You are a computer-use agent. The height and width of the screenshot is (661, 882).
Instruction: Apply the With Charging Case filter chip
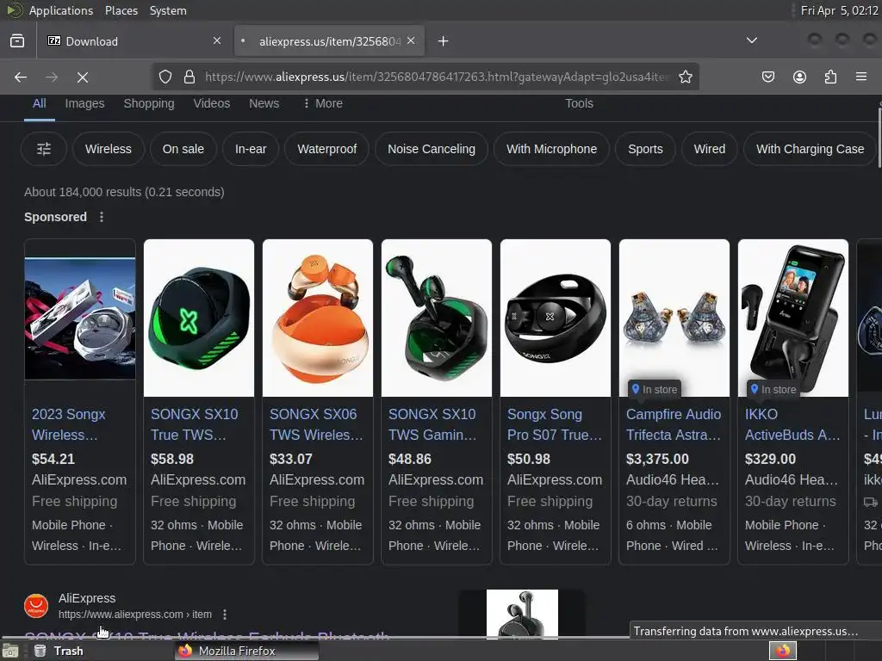coord(810,149)
